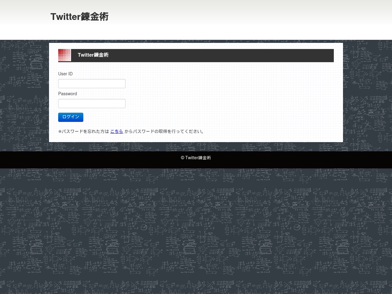Select the User ID label text
392x294 pixels.
(65, 74)
